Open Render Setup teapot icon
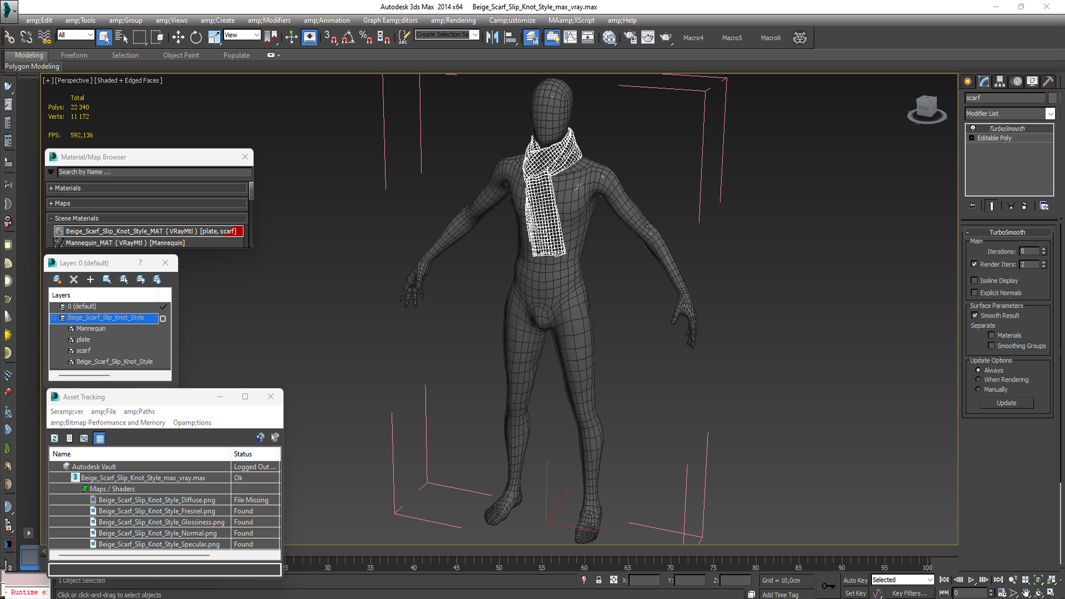Image resolution: width=1065 pixels, height=599 pixels. click(x=630, y=37)
